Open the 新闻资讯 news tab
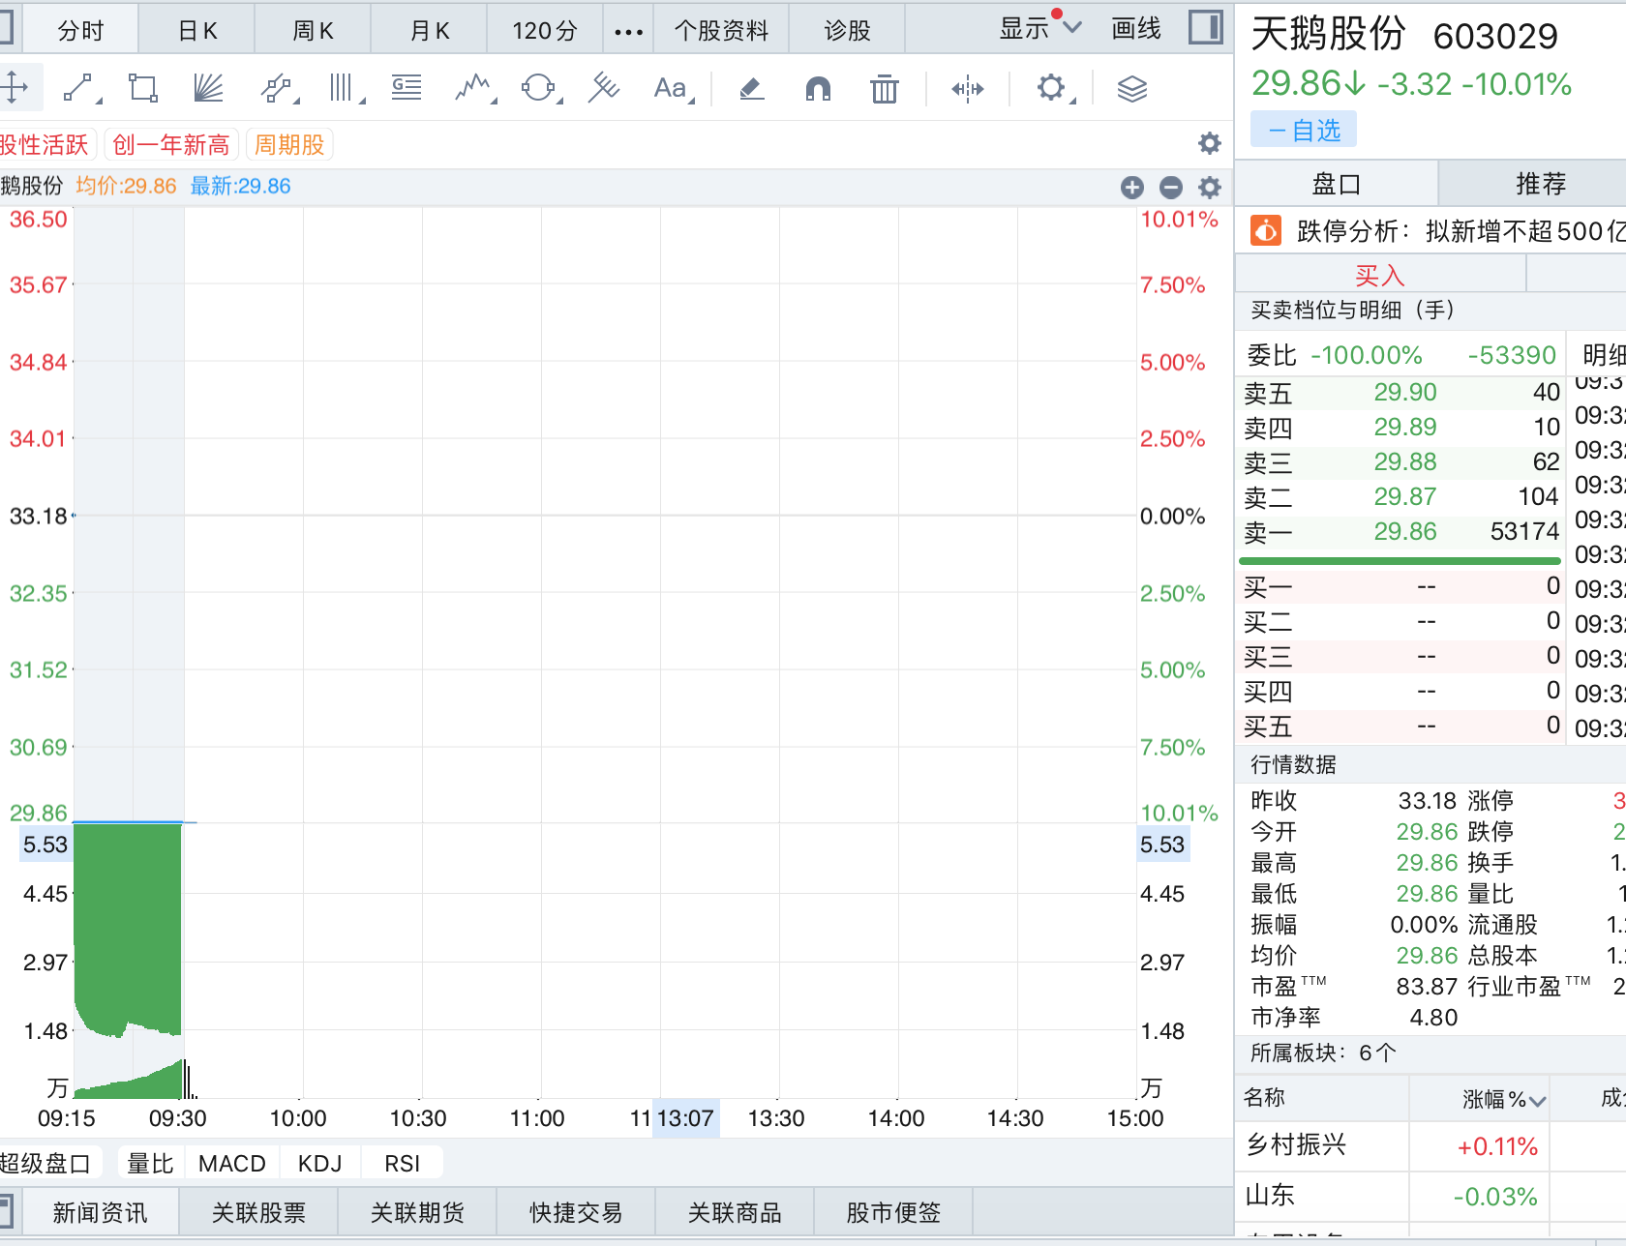This screenshot has width=1626, height=1246. (x=100, y=1212)
